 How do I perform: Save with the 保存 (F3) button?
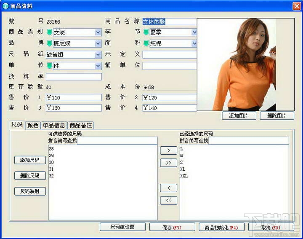coord(172,227)
